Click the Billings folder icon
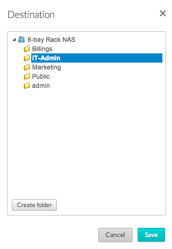The height and width of the screenshot is (249, 172). (x=27, y=49)
